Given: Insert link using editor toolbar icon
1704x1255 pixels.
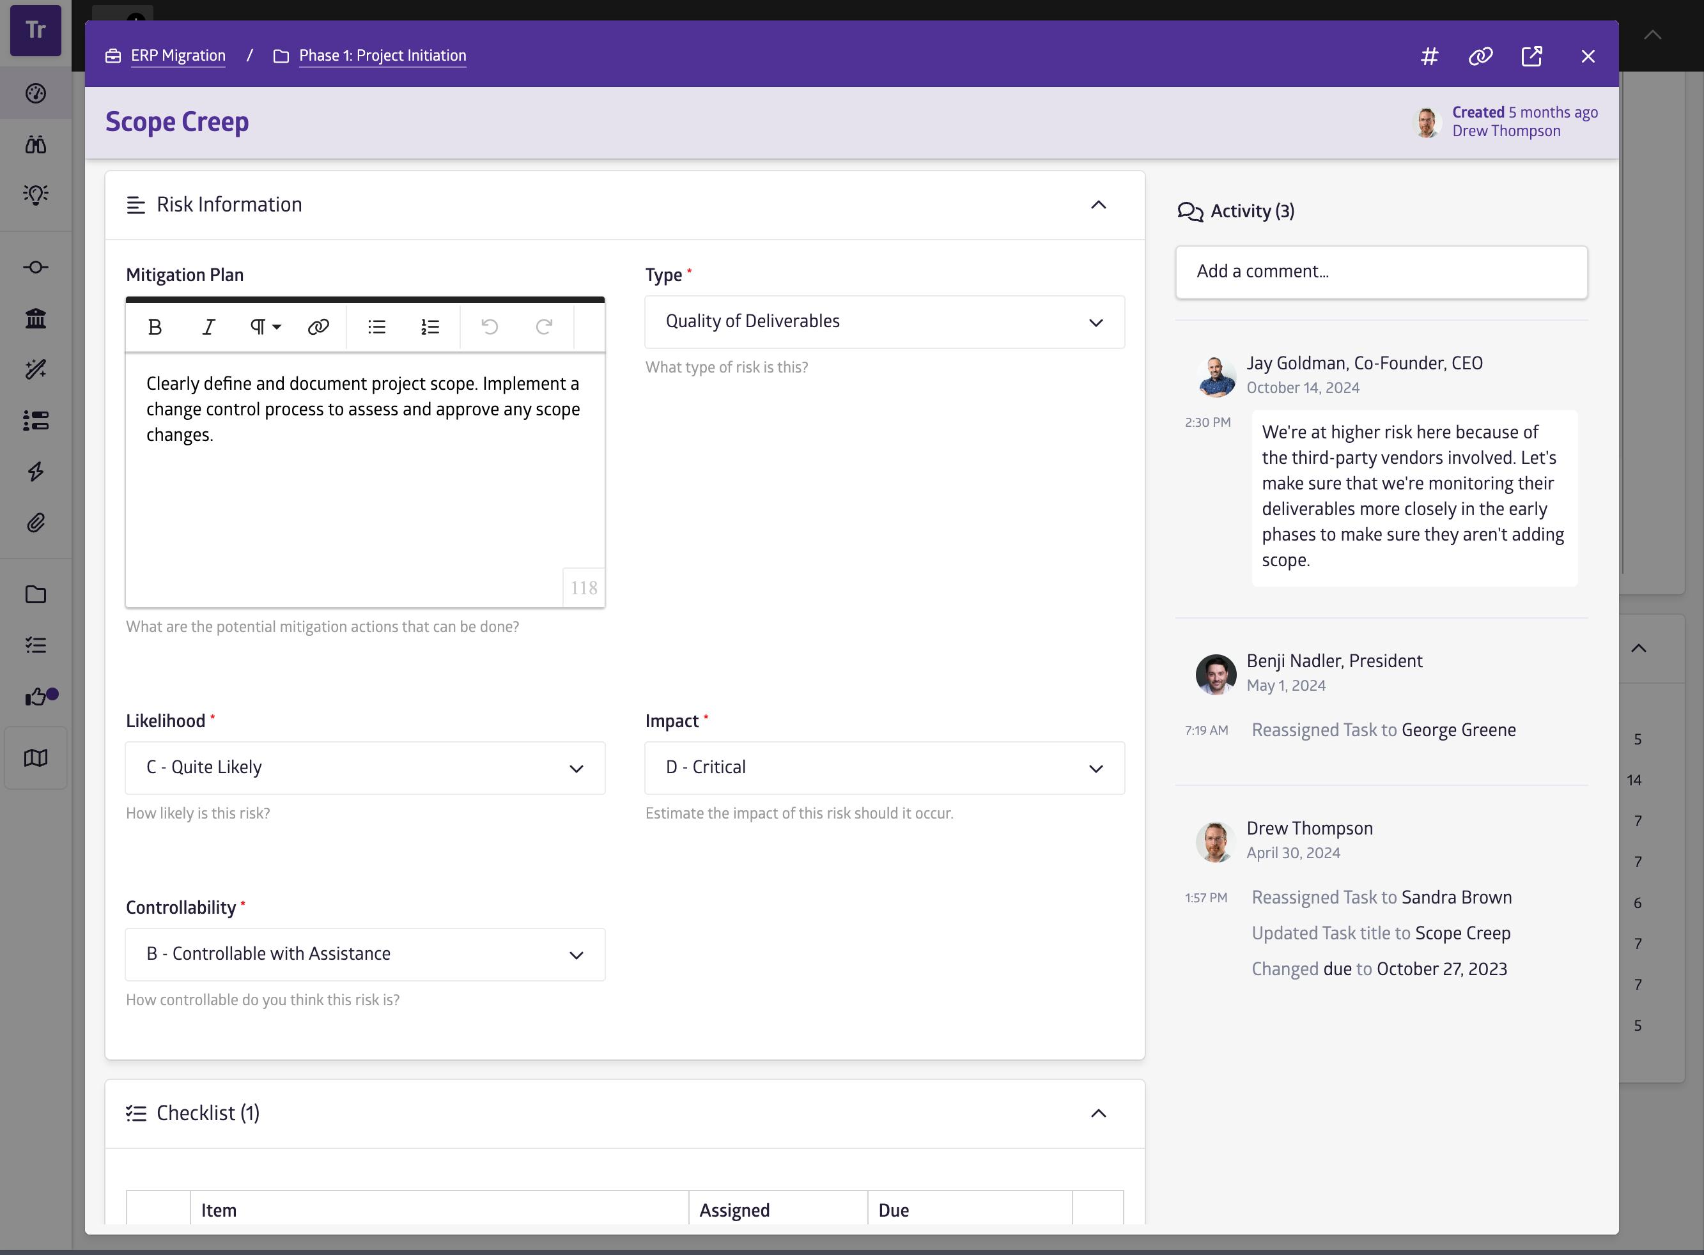Looking at the screenshot, I should [x=318, y=327].
